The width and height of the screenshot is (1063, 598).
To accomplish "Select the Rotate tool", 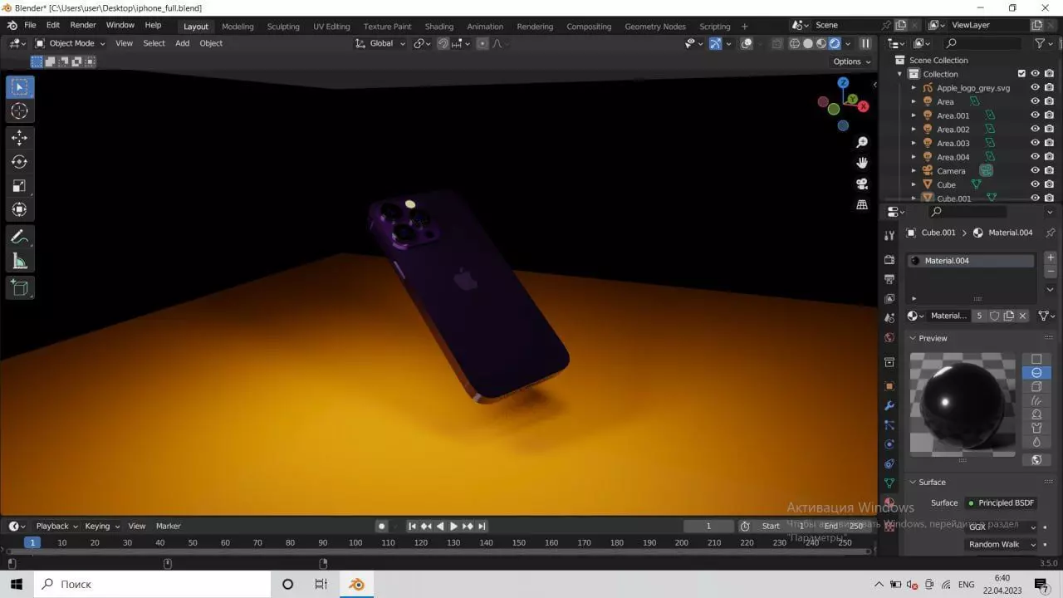I will (20, 162).
